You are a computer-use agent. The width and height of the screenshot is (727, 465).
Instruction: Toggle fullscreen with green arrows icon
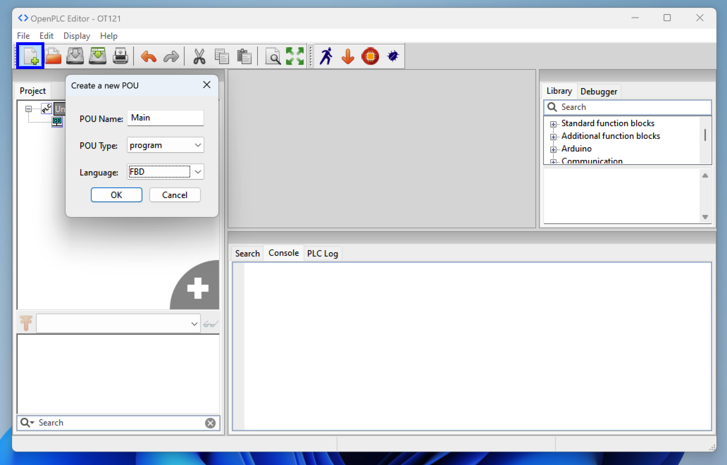[x=295, y=56]
